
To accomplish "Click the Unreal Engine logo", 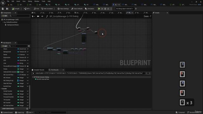I will [x=3, y=3].
